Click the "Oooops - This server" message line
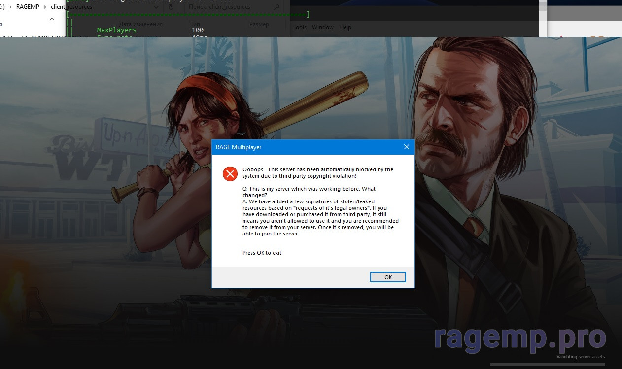The image size is (622, 369). (x=318, y=172)
